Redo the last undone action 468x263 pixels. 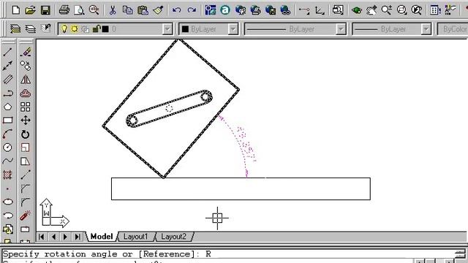(x=192, y=10)
